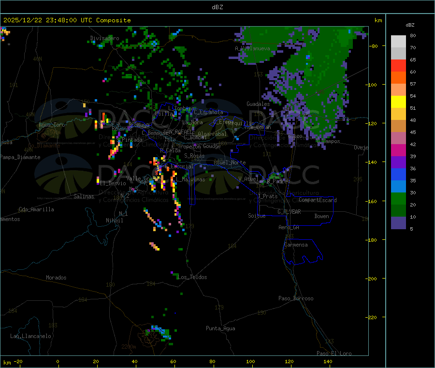
Task: Select the indigo 5–10 dBZ legend swatch
Action: click(398, 223)
